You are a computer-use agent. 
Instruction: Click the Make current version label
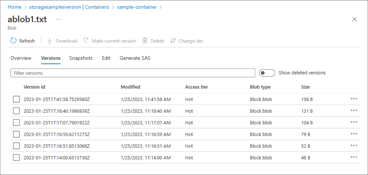click(114, 41)
